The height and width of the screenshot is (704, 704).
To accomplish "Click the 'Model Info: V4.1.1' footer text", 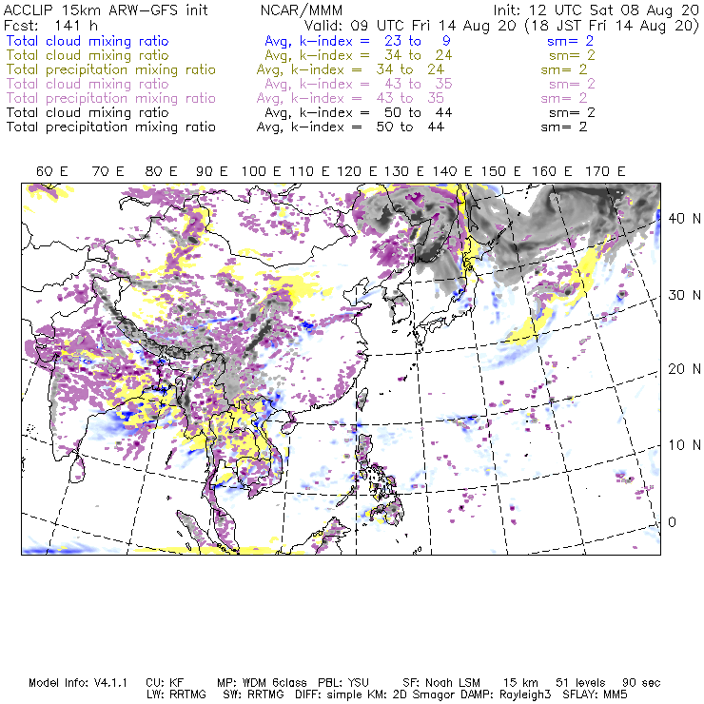I will click(x=78, y=683).
